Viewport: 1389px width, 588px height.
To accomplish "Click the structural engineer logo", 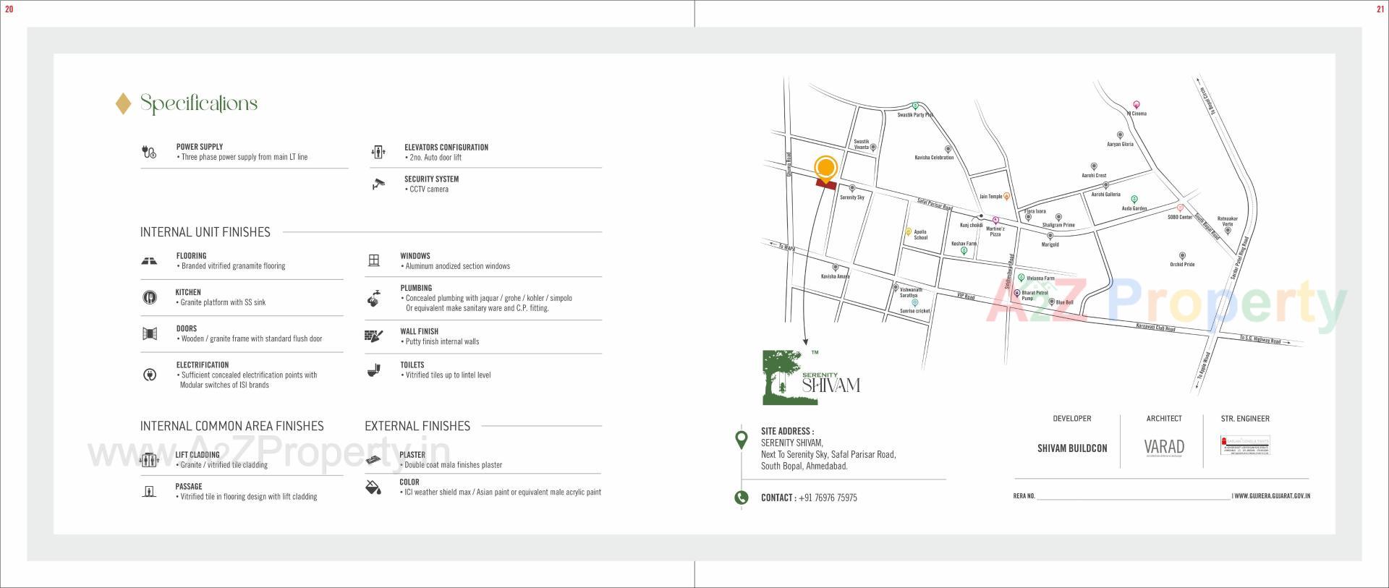I will pos(1245,446).
